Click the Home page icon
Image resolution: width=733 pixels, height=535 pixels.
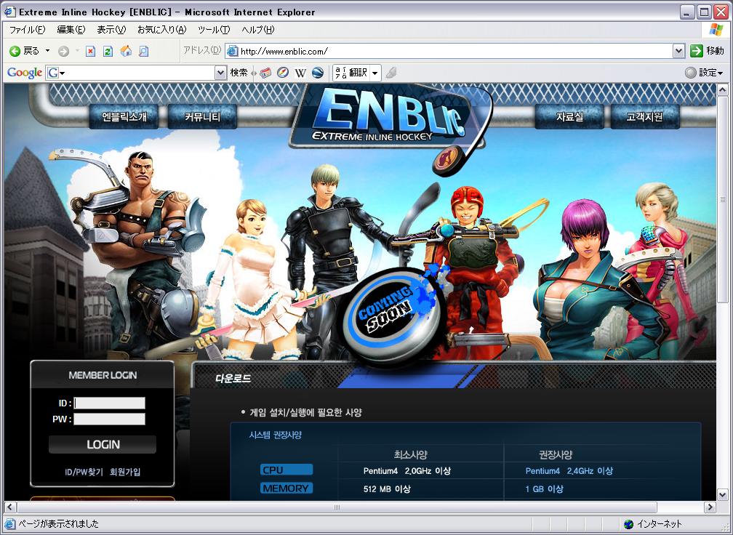pos(126,51)
